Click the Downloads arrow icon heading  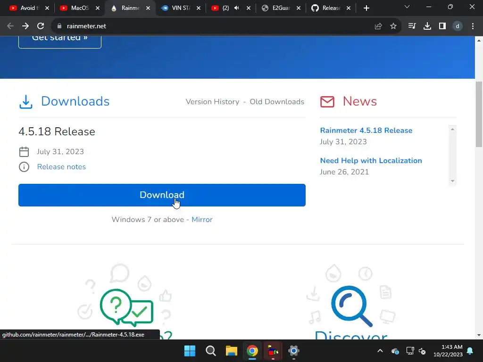26,102
